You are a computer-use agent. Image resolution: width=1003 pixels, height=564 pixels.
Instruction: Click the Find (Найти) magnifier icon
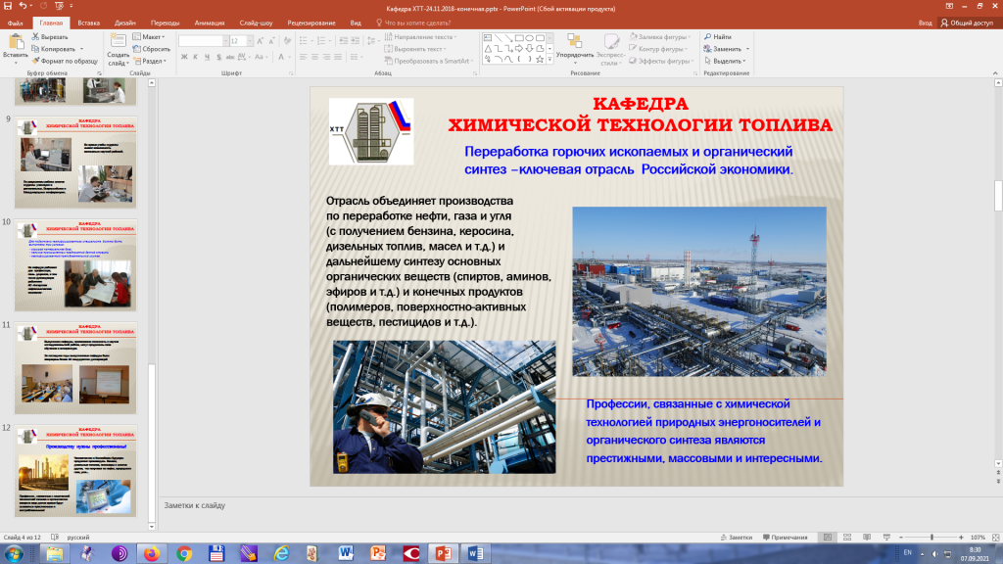(707, 36)
